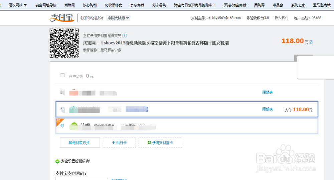
Task: Open the 建议网站 dropdown
Action: [17, 5]
